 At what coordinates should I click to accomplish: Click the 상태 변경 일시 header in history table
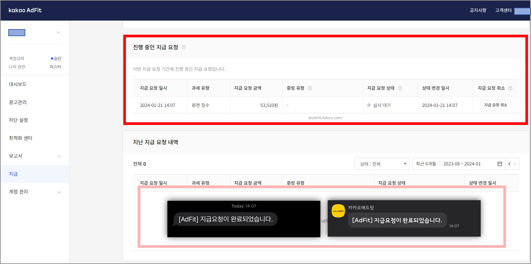pos(482,183)
